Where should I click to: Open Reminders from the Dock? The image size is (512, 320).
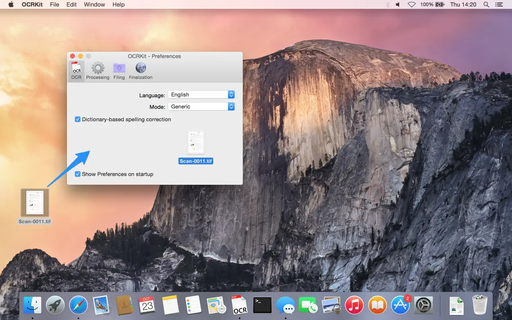pos(193,305)
